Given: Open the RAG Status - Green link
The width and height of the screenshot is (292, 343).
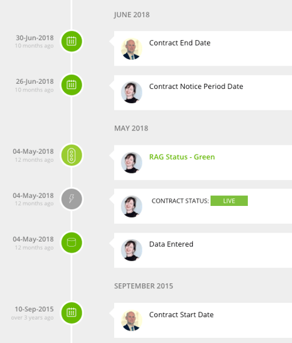Looking at the screenshot, I should (182, 157).
